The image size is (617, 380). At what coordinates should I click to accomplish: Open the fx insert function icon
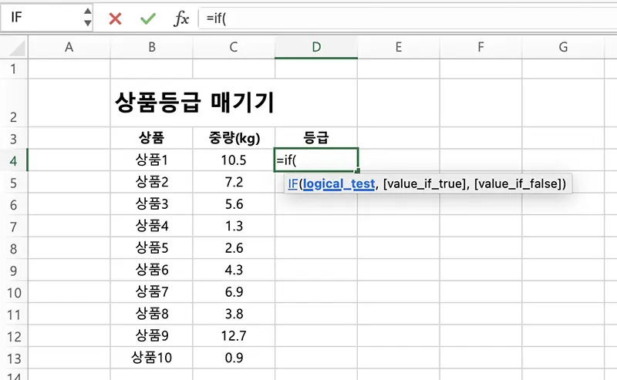click(180, 18)
